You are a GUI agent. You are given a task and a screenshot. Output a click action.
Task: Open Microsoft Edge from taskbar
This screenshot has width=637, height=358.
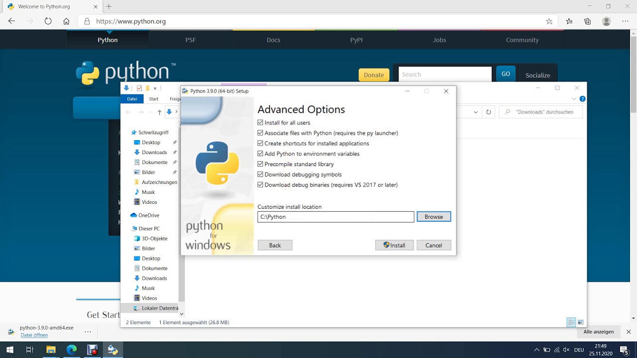coord(72,350)
